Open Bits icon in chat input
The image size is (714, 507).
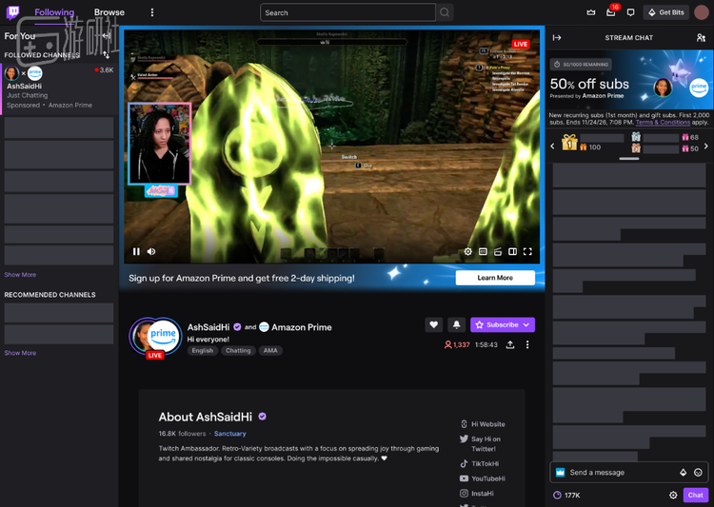[683, 473]
